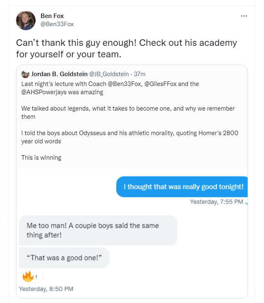
Task: Click the "Yesterday, 7:55 PM" message timestamp
Action: pos(216,202)
